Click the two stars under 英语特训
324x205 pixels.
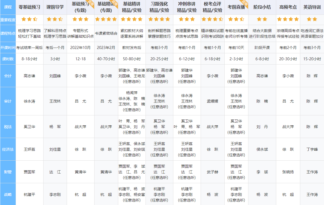tap(312, 19)
